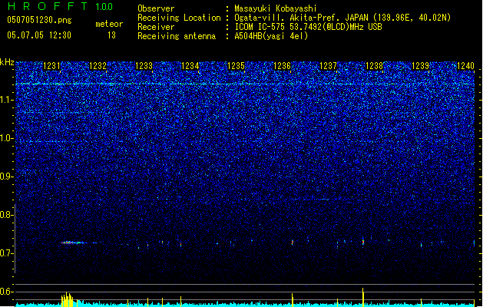Click the 1234 time marker
The height and width of the screenshot is (307, 483).
(x=190, y=66)
